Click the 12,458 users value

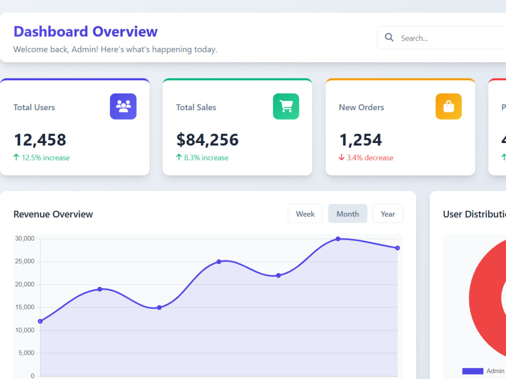40,140
